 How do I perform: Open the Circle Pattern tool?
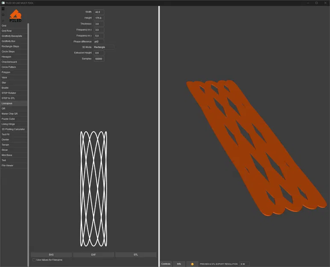[14, 67]
